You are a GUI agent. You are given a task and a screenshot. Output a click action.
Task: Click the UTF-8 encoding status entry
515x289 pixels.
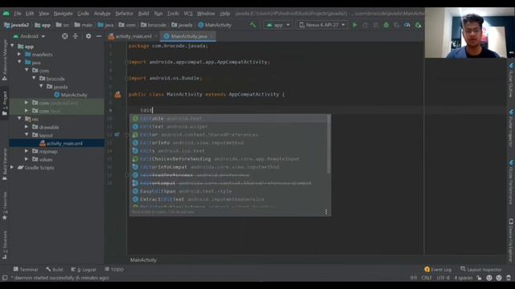pyautogui.click(x=443, y=278)
